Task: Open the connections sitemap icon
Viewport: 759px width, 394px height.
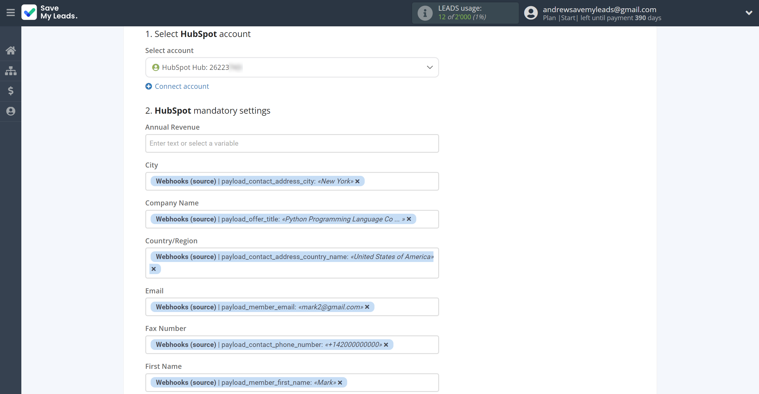Action: 11,71
